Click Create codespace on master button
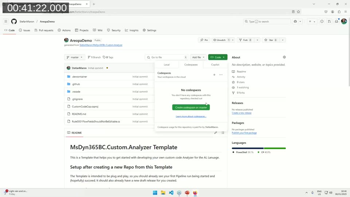Screen dimensions: 350x197 (x=191, y=107)
